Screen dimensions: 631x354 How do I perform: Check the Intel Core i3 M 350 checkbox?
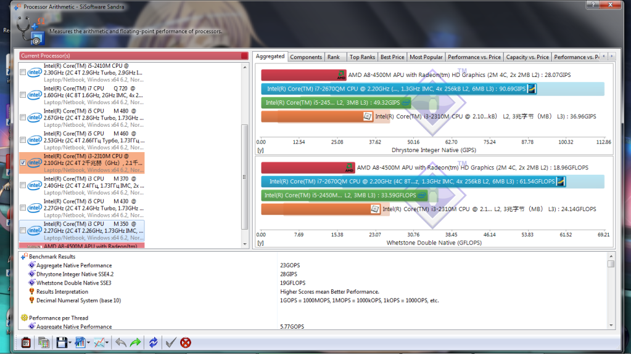coord(23,230)
